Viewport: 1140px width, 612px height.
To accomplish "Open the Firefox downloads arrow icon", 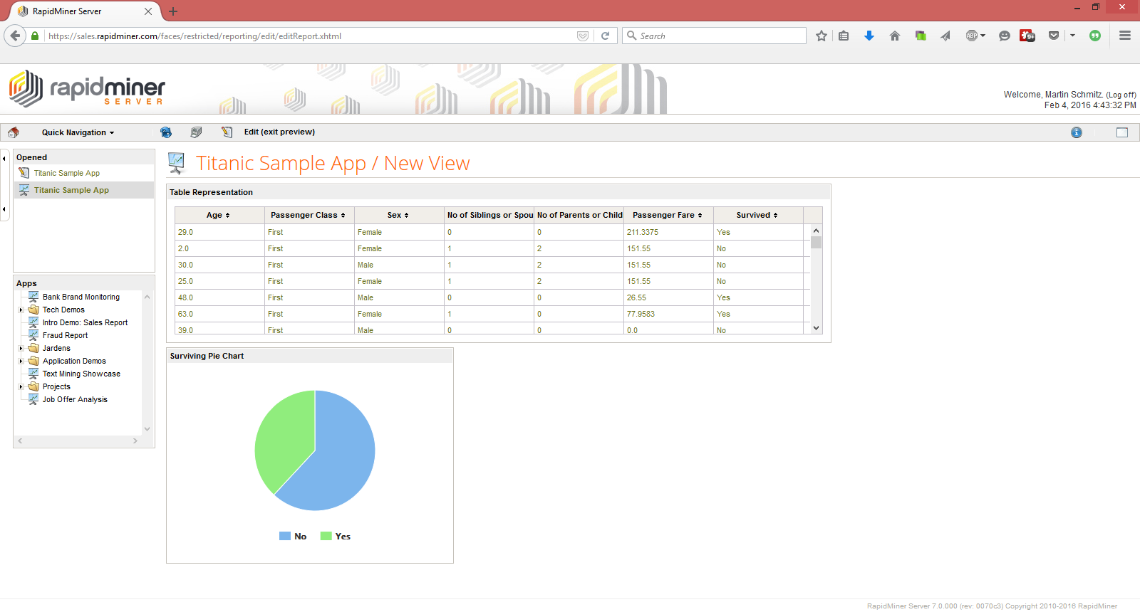I will (x=869, y=36).
